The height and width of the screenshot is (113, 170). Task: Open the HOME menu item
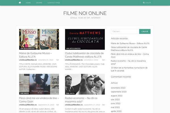click(28, 3)
